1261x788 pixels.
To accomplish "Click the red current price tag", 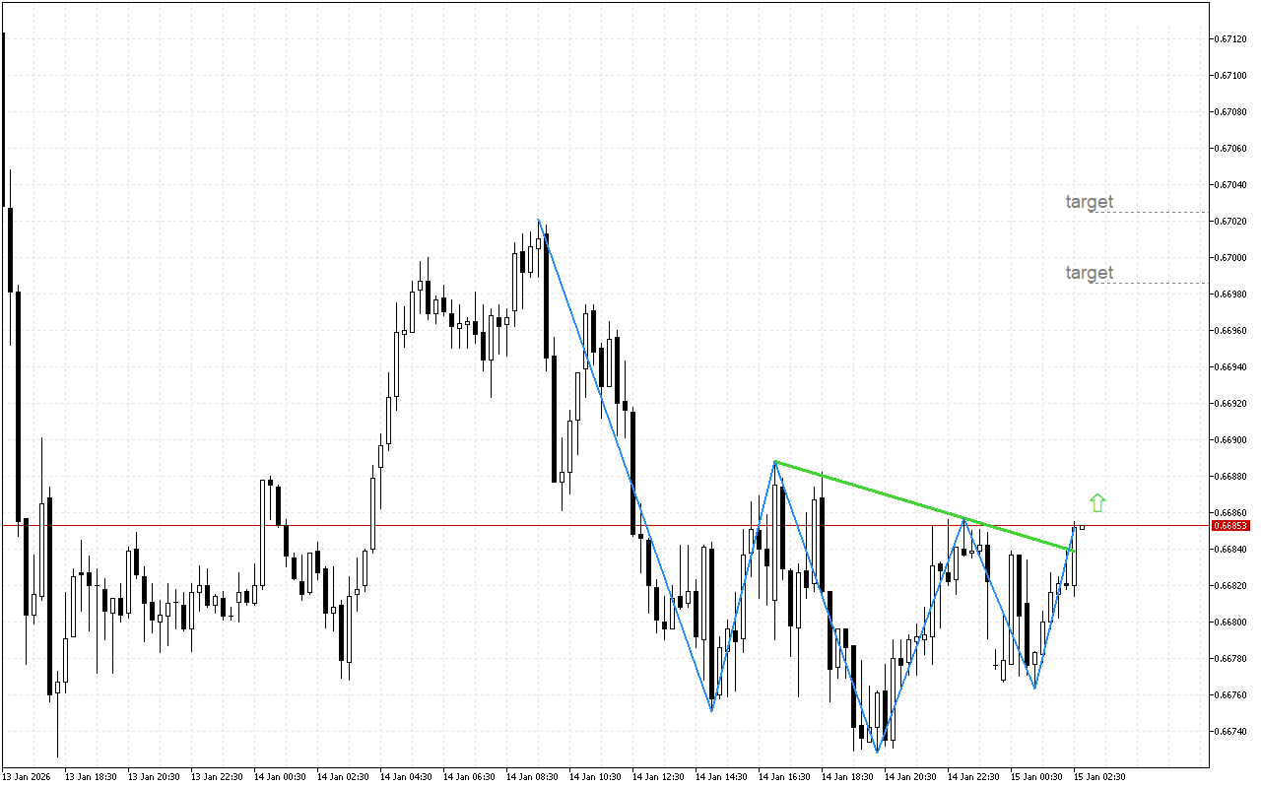I will click(x=1230, y=526).
